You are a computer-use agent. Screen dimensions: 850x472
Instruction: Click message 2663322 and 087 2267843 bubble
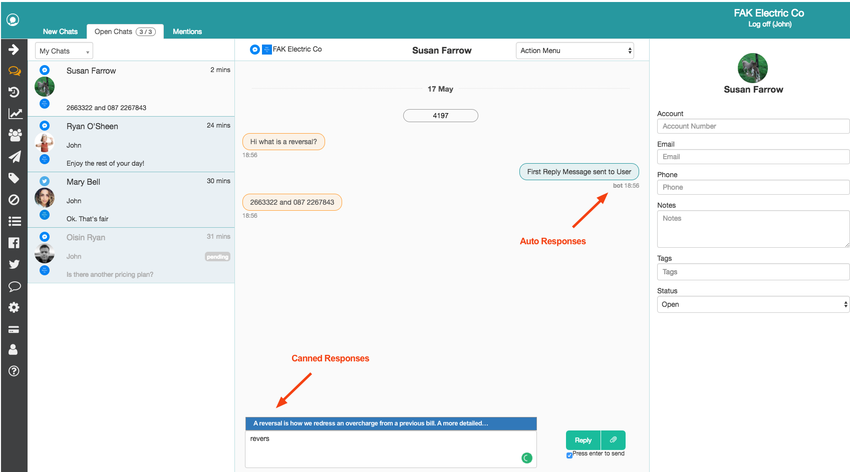292,202
